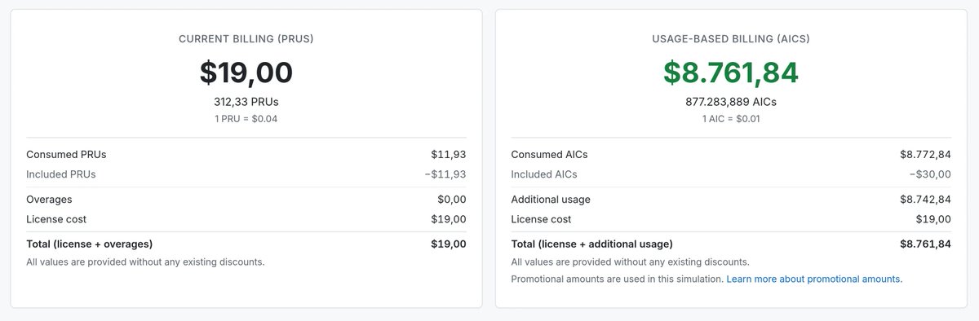Select the large '$19,00' amount under Current Billing
This screenshot has height=321, width=979.
click(246, 73)
